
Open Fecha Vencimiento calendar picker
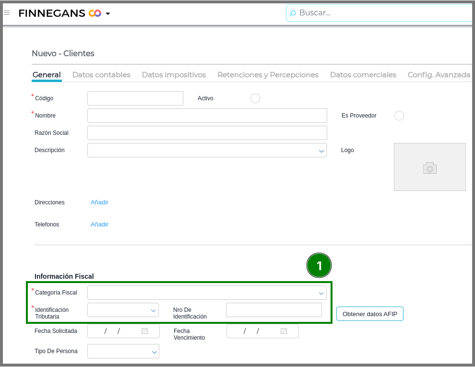point(284,331)
